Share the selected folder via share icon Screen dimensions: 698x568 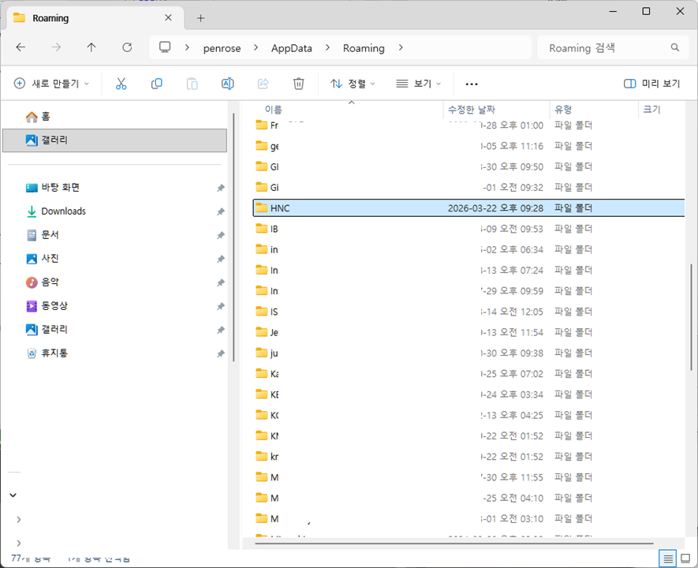263,84
